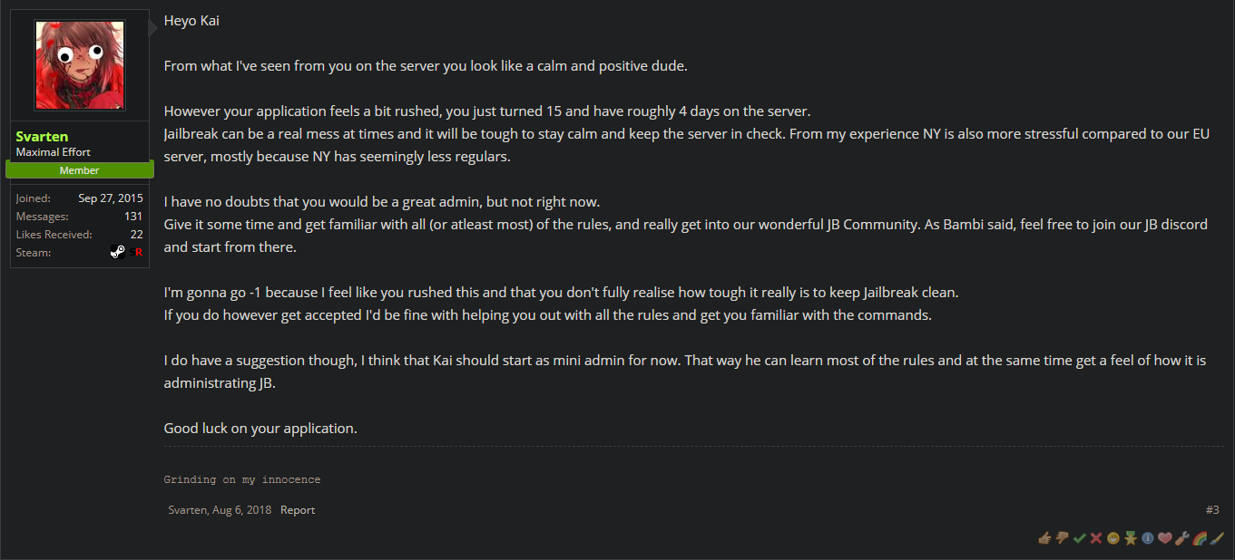Click the thumbs down rating icon
The height and width of the screenshot is (560, 1235).
(x=1062, y=538)
